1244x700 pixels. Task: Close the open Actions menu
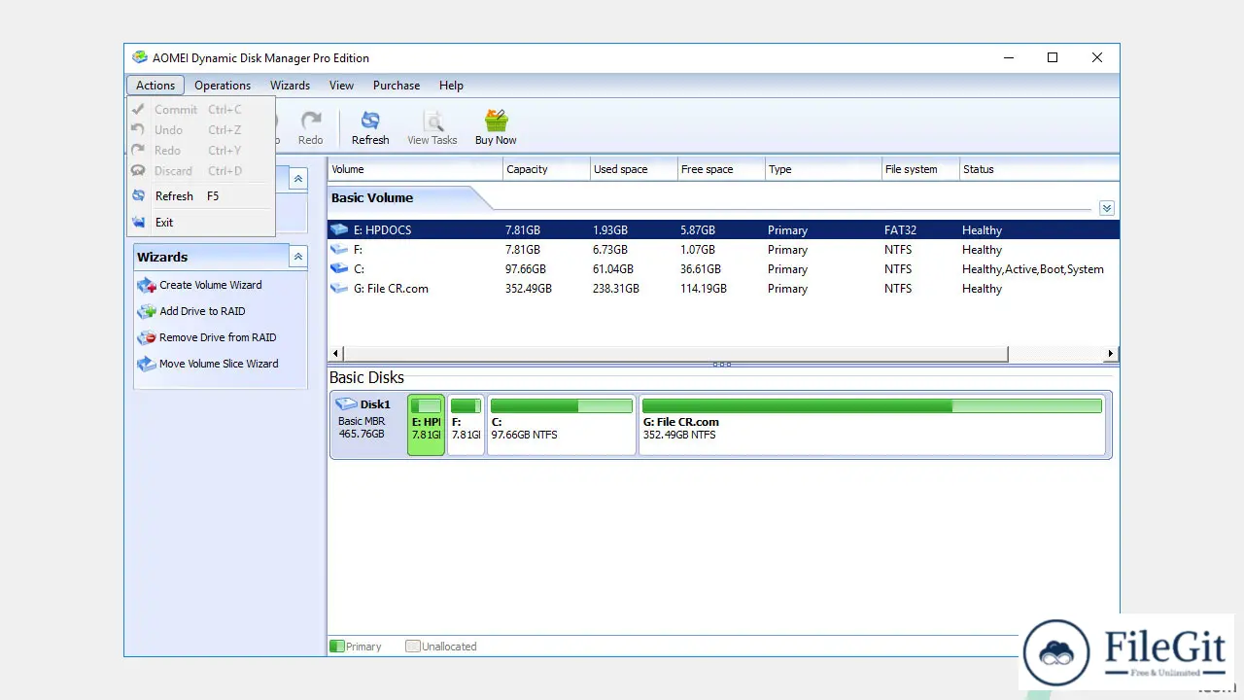155,86
